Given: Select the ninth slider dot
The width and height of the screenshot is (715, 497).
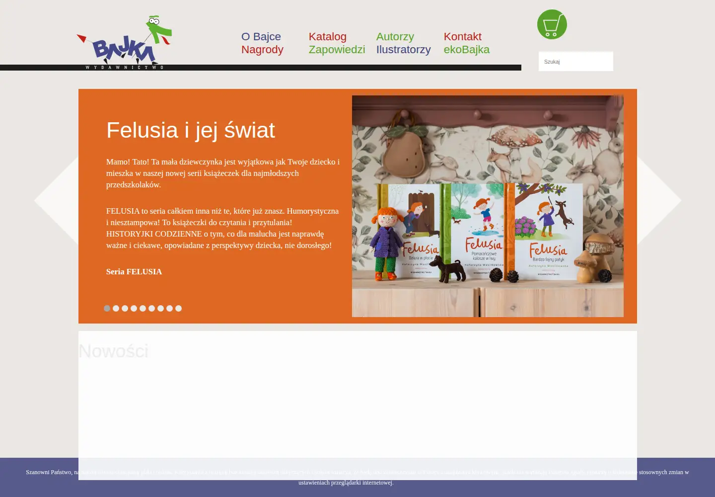Looking at the screenshot, I should [x=178, y=308].
